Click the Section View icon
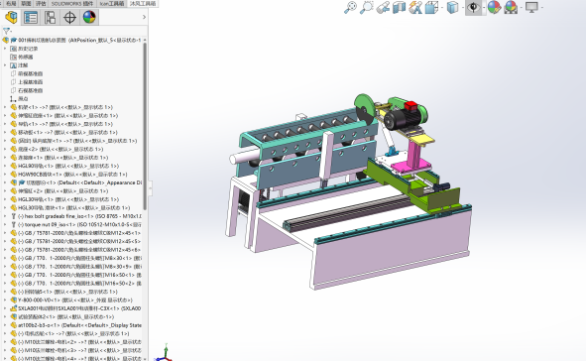The width and height of the screenshot is (586, 361). [400, 8]
